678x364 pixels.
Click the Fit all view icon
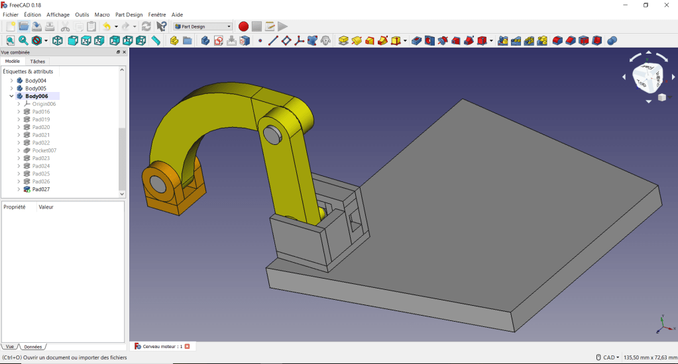pyautogui.click(x=10, y=41)
